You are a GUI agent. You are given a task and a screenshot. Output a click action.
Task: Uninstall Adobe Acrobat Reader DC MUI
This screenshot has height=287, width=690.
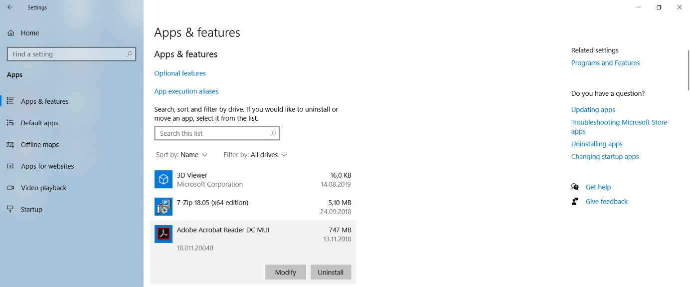[331, 272]
